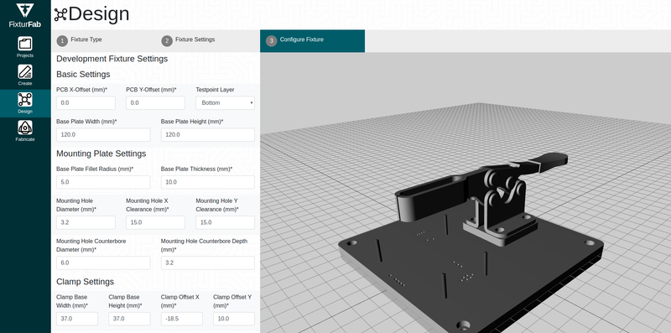This screenshot has width=671, height=333.
Task: Click the PCB Y-Offset input field
Action: coord(155,102)
